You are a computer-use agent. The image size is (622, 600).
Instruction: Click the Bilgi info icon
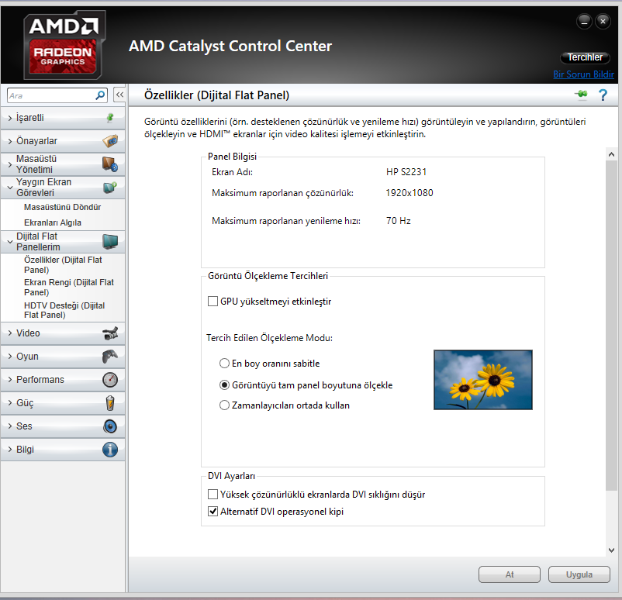[x=110, y=450]
